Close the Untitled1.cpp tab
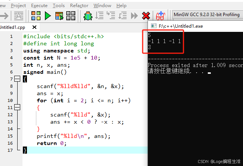 pyautogui.click(x=34, y=27)
